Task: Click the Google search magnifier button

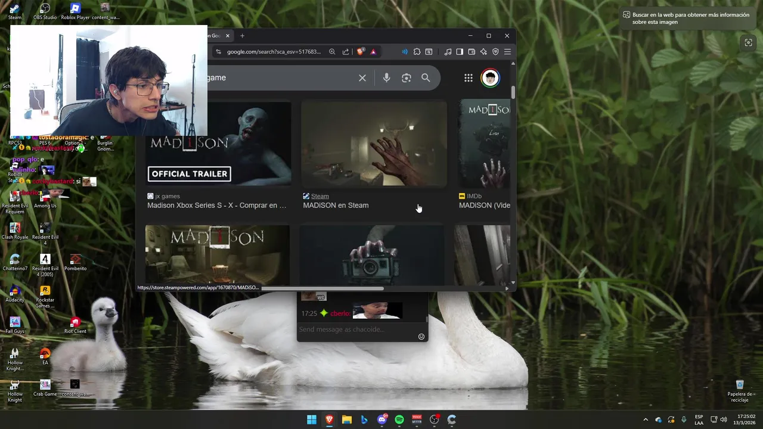Action: [x=426, y=78]
